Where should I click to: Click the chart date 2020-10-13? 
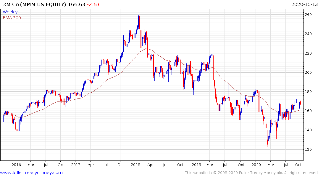[304, 4]
